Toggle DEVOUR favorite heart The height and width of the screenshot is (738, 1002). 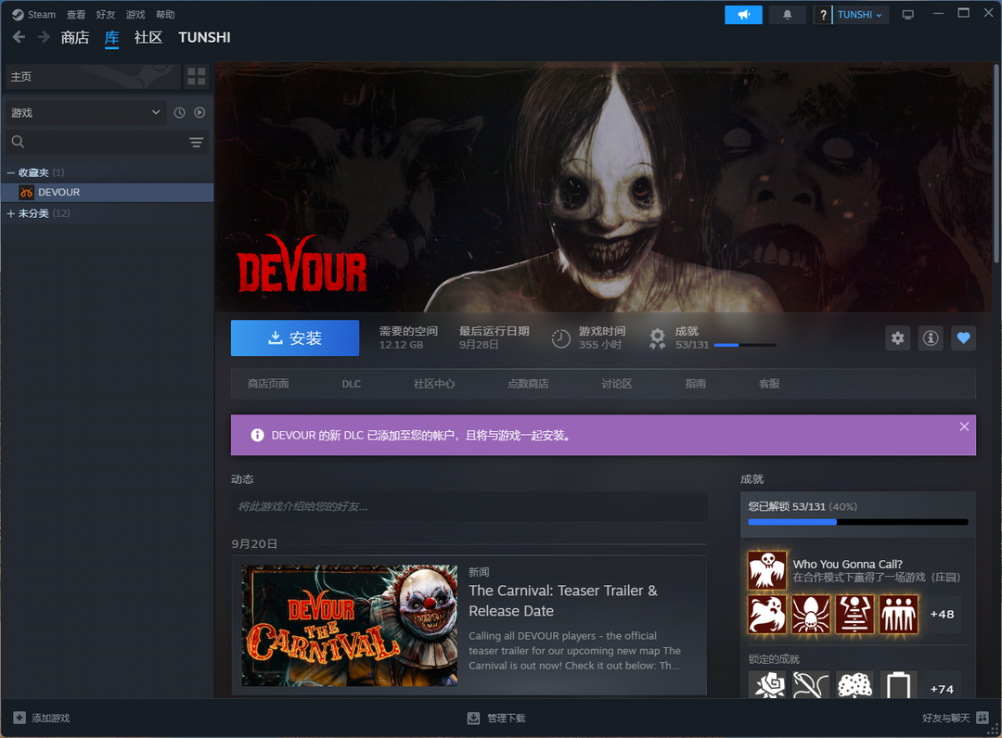[963, 338]
